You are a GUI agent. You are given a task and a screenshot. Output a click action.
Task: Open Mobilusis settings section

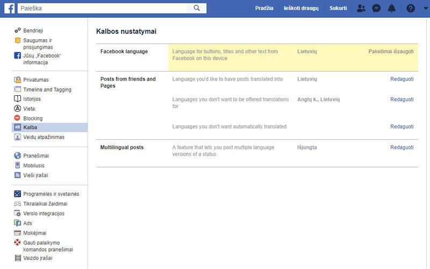pyautogui.click(x=34, y=166)
